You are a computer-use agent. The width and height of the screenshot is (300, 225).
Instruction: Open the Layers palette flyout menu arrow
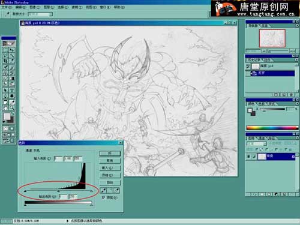297,138
